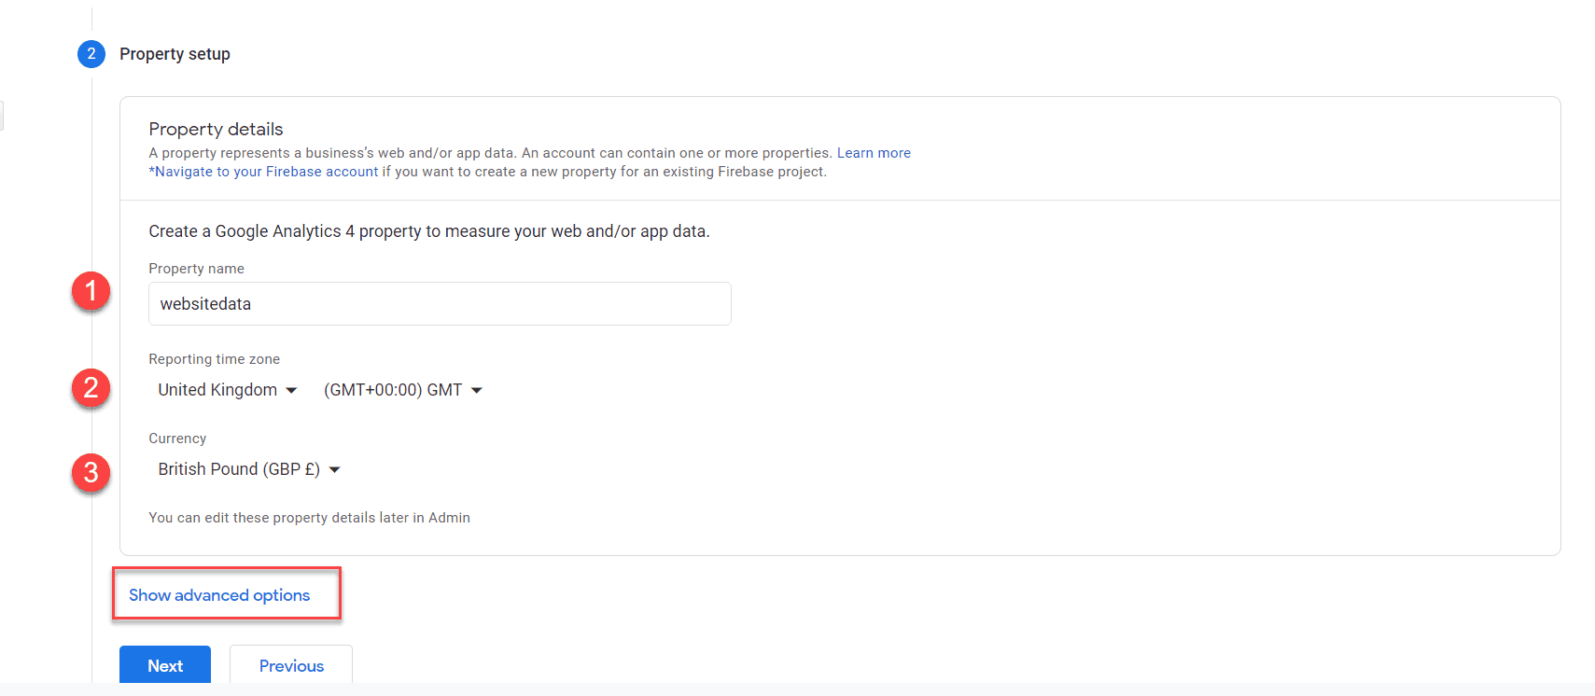Click the blue step 2 circle icon

[x=91, y=54]
